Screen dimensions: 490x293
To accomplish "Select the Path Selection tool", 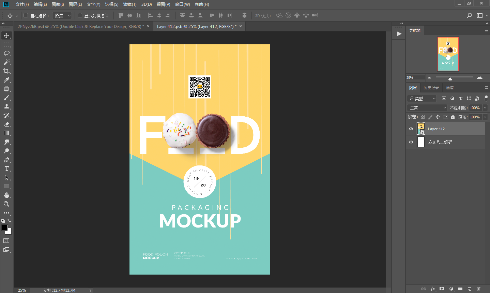I will coord(6,177).
